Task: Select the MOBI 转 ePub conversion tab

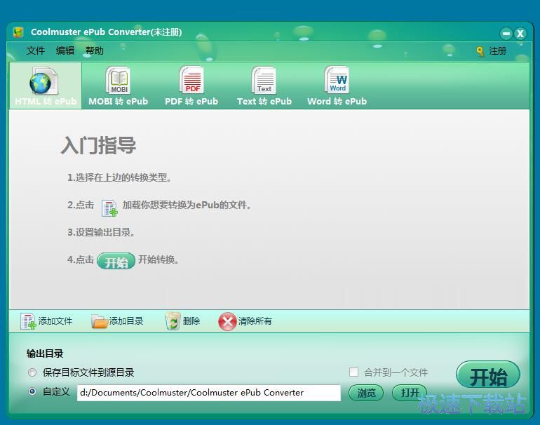Action: (118, 86)
